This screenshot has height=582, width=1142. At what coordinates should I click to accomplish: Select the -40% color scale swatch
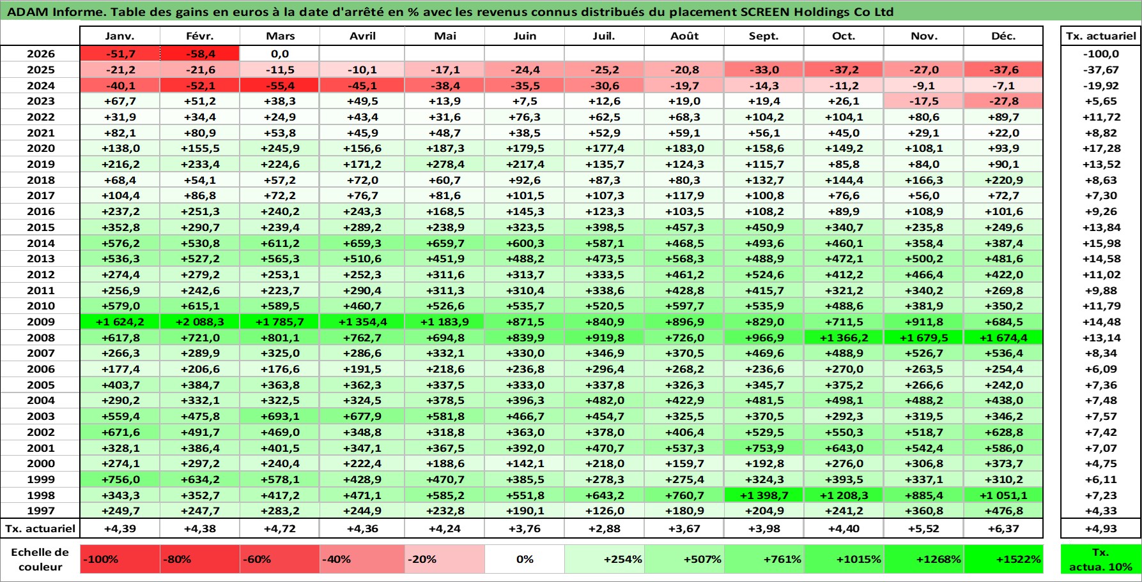coord(362,559)
